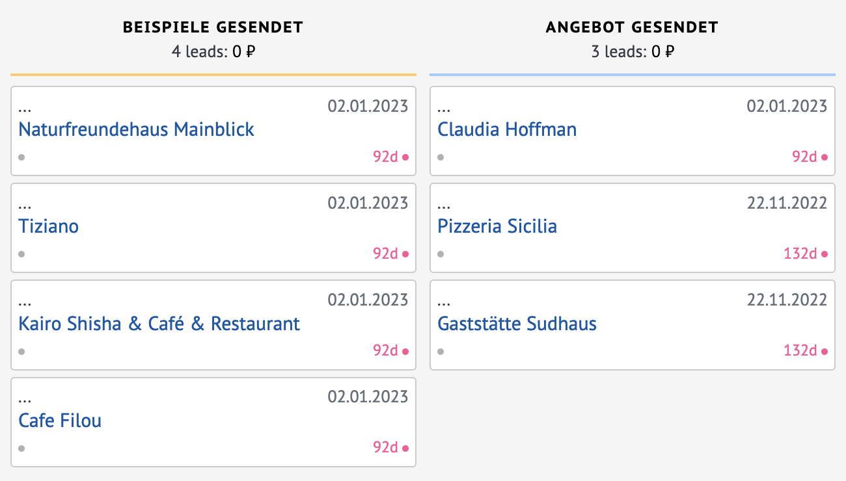This screenshot has height=481, width=846.
Task: Click the pink dot on Kairo Shisha card
Action: pyautogui.click(x=405, y=352)
